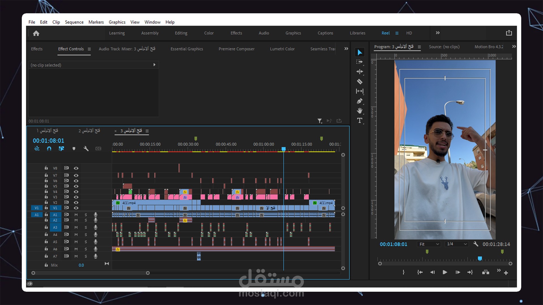Mute audio track A3
Image resolution: width=543 pixels, height=305 pixels.
tap(76, 227)
